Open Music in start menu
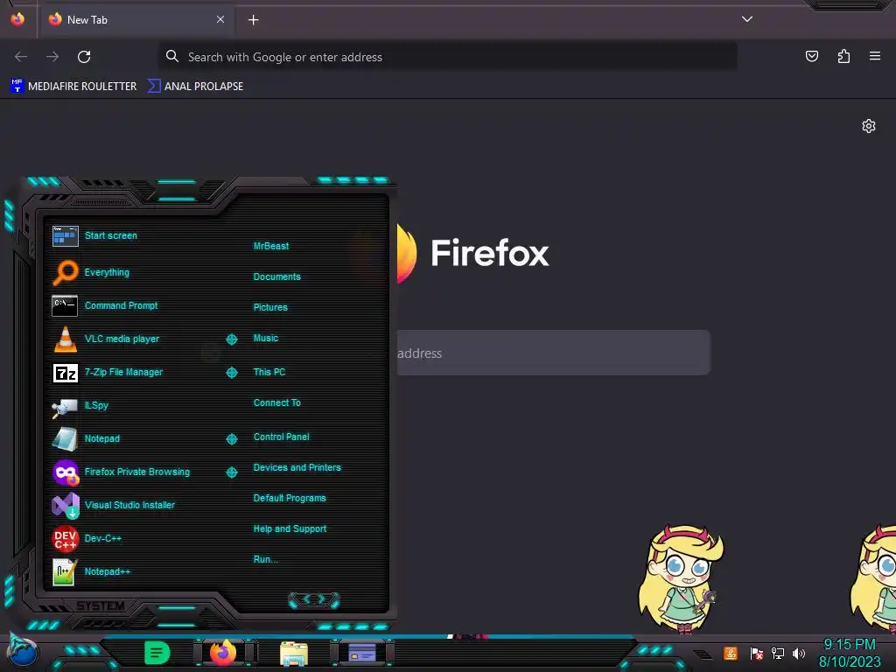896x672 pixels. pyautogui.click(x=266, y=339)
